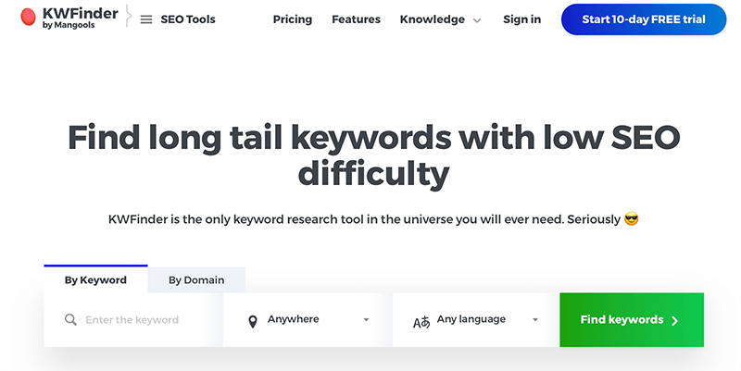This screenshot has height=371, width=741.
Task: Click the green Find keywords button
Action: [632, 320]
